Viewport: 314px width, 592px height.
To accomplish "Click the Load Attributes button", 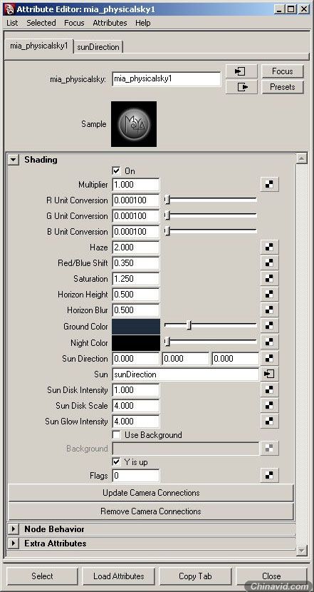I will [119, 576].
